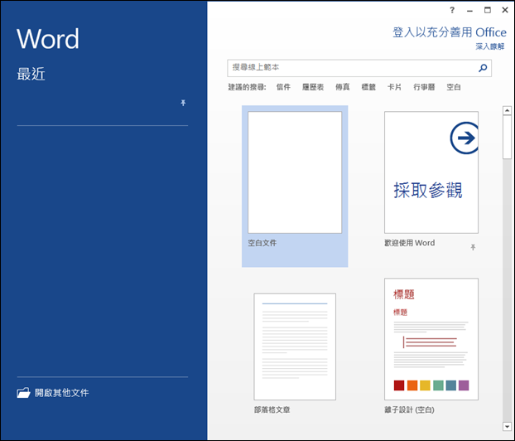Search suggested category 傳真

click(x=343, y=87)
